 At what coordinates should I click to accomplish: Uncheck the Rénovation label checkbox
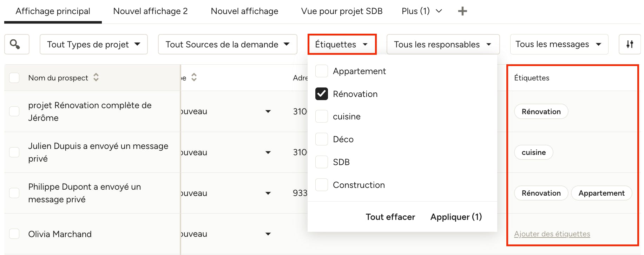pos(322,94)
